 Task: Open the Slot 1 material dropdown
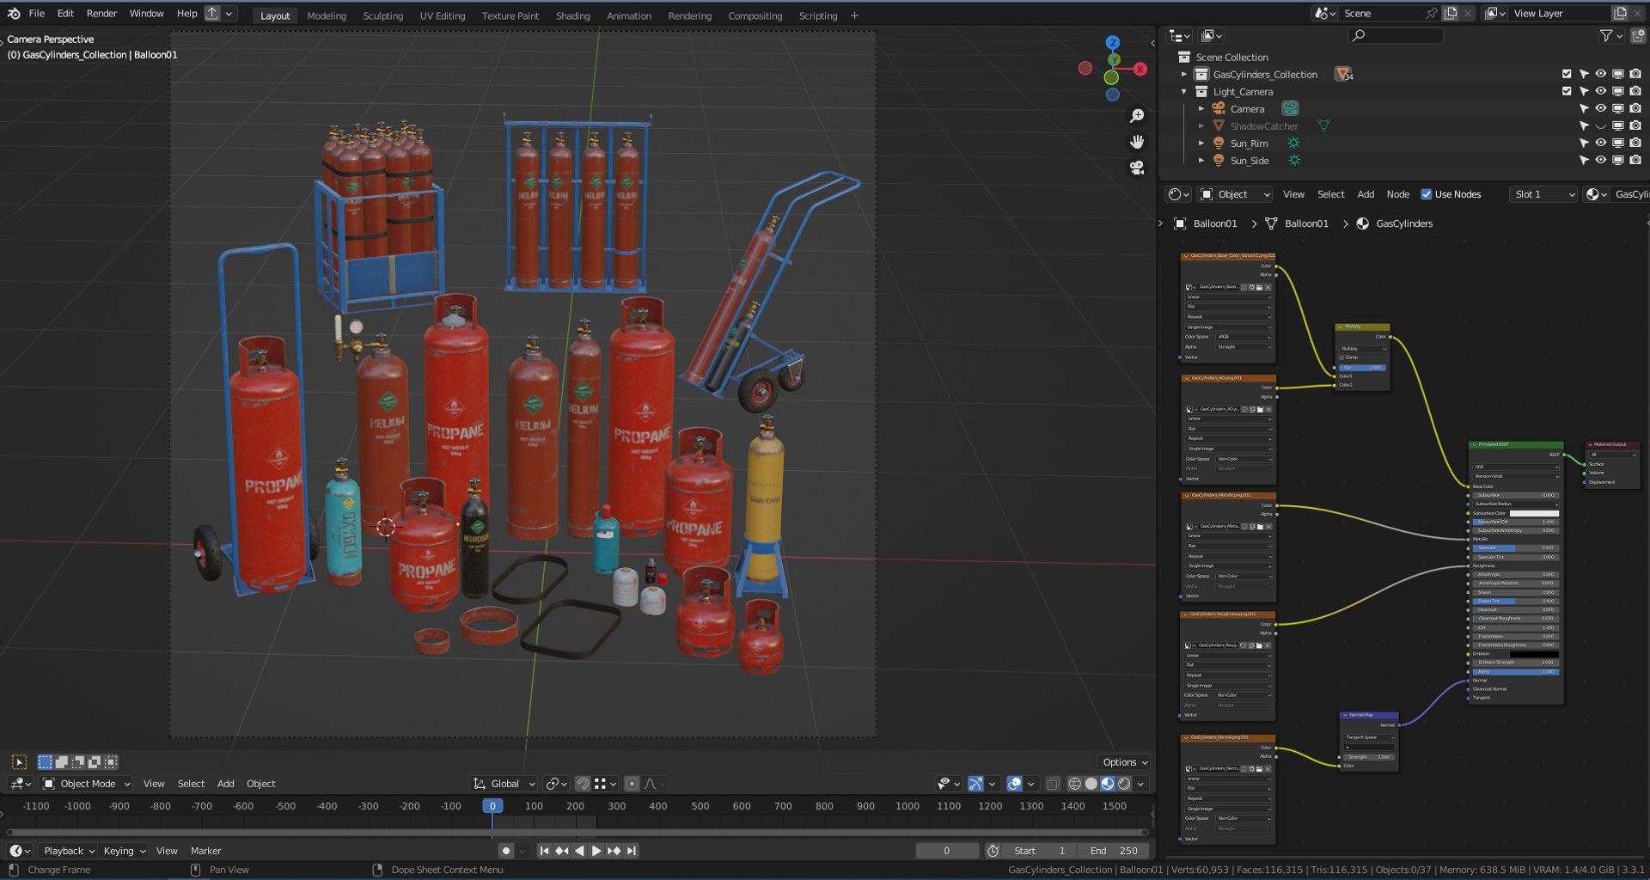pyautogui.click(x=1543, y=195)
